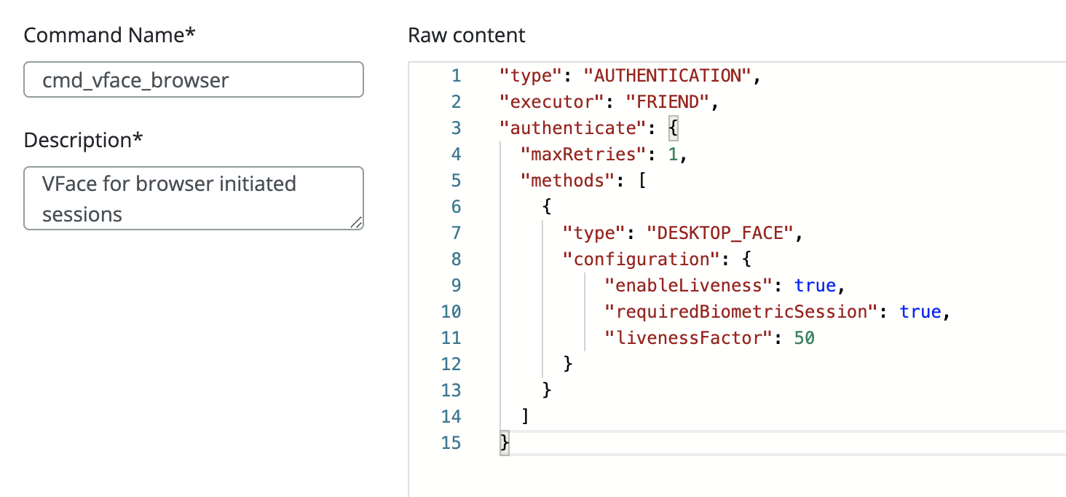The image size is (1066, 497).
Task: Click line number 10 in the gutter
Action: (451, 312)
